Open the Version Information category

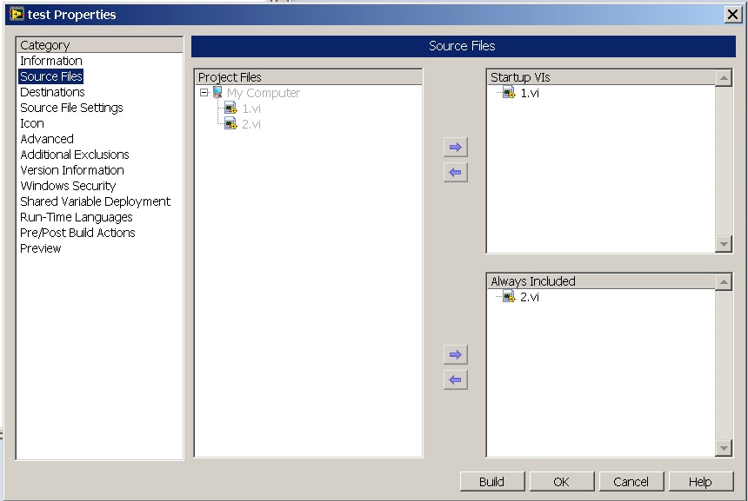click(x=72, y=170)
